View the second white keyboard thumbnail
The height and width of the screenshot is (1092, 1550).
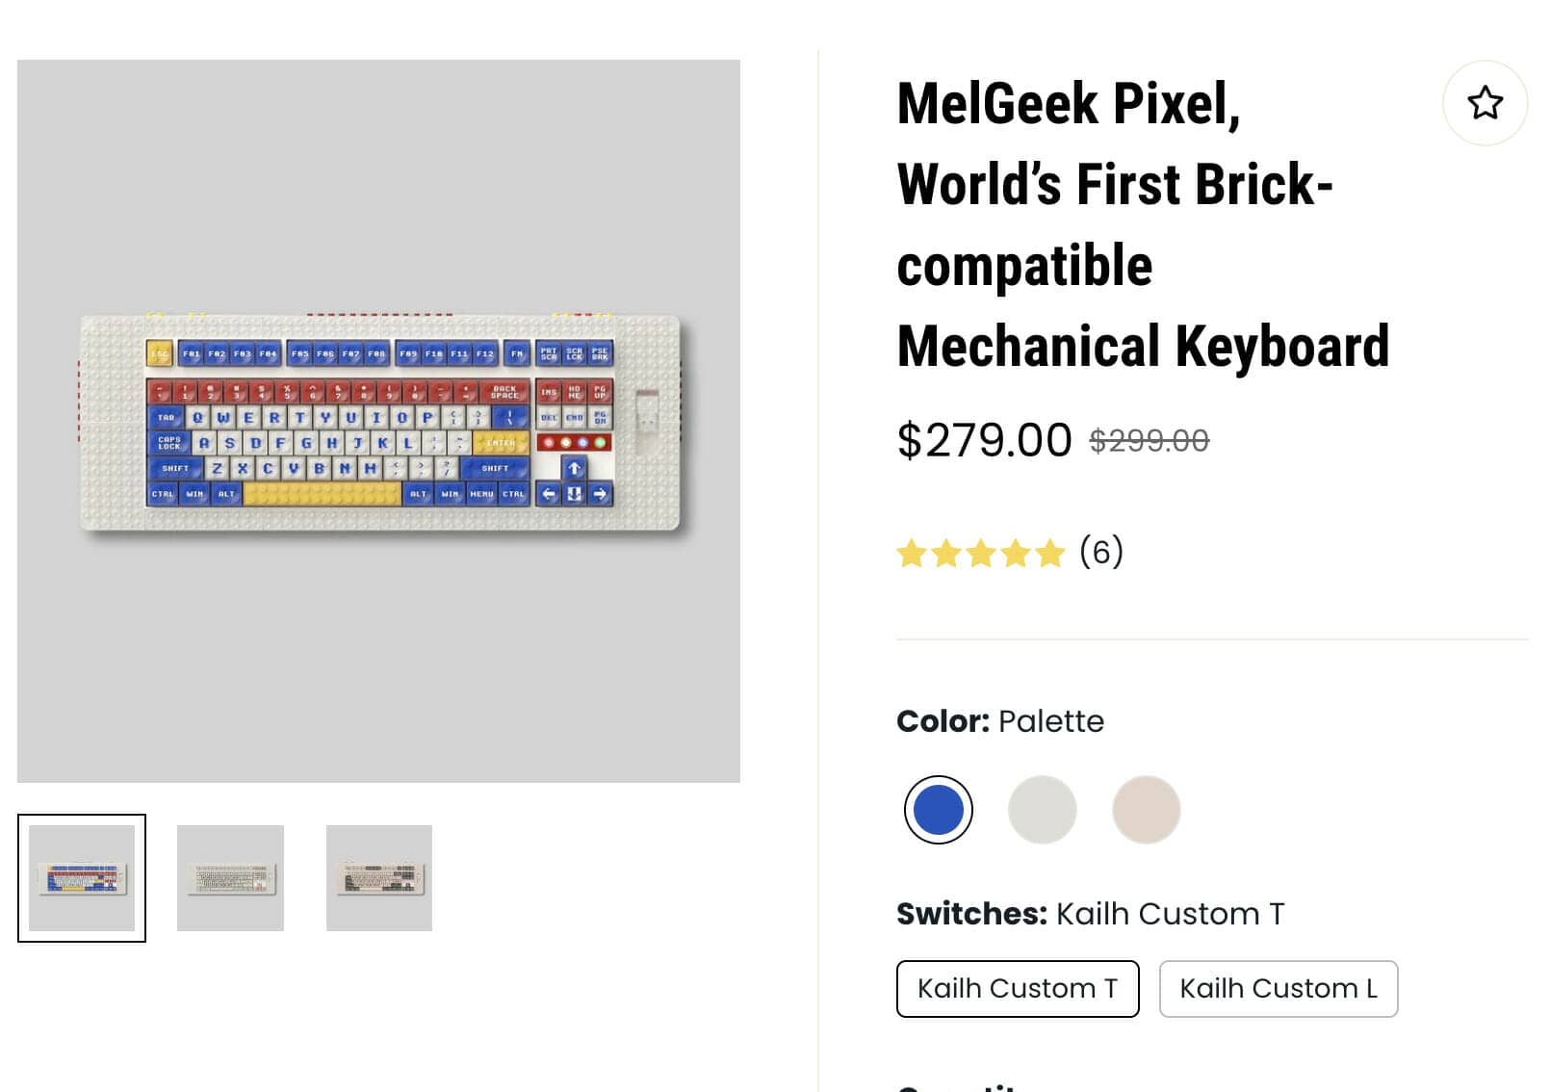(230, 878)
